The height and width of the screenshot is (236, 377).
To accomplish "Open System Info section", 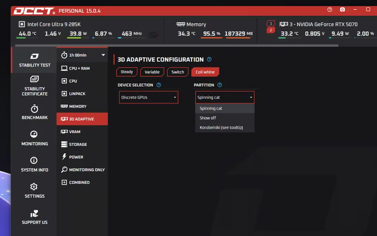I will point(34,164).
